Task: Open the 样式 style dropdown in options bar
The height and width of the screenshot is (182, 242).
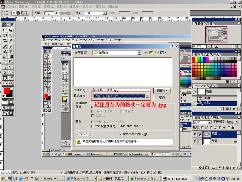Action: point(105,13)
